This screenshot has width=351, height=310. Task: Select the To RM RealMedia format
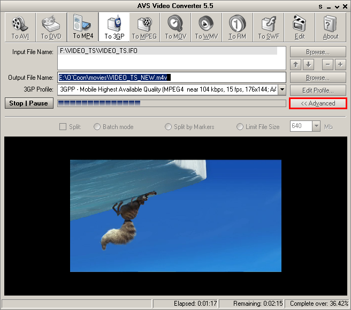tap(237, 27)
